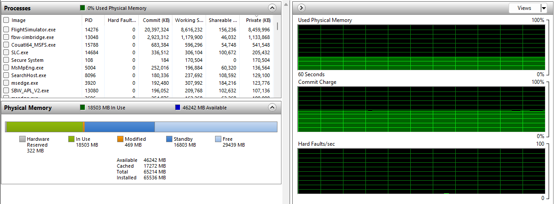The height and width of the screenshot is (204, 554).
Task: Sort by the PID column header
Action: [x=93, y=20]
